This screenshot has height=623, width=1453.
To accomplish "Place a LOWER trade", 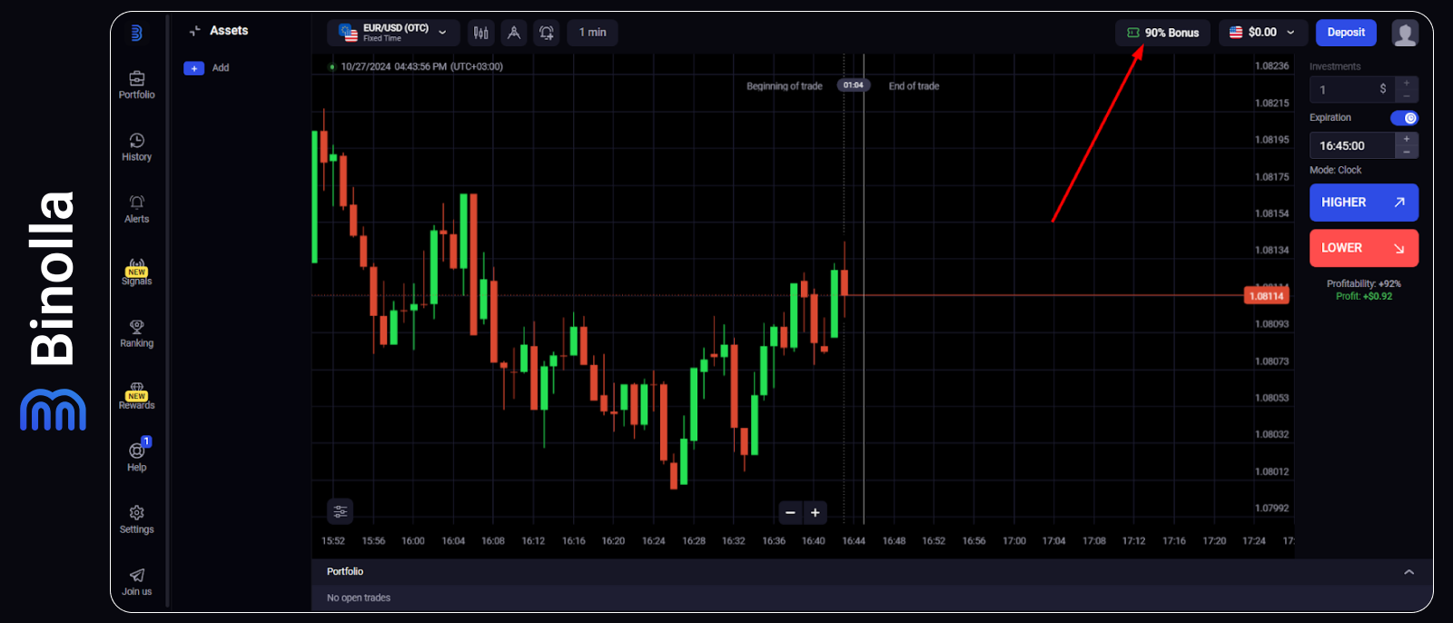I will 1363,248.
